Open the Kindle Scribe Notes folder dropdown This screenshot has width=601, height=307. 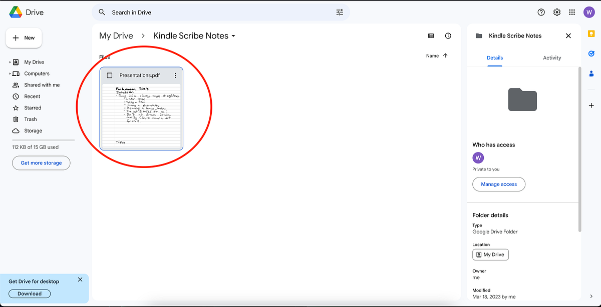231,35
